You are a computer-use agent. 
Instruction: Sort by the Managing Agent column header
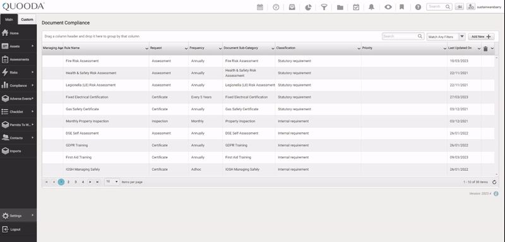coord(53,48)
